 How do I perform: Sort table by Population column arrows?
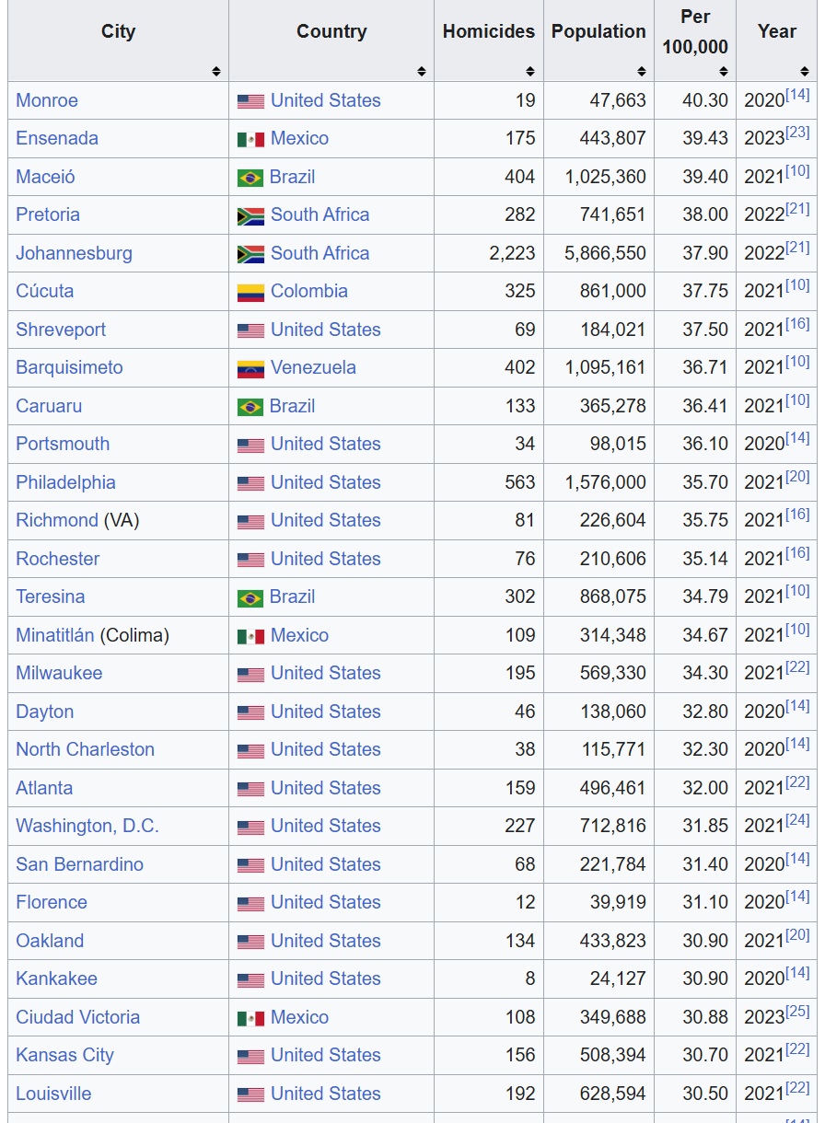(x=642, y=71)
